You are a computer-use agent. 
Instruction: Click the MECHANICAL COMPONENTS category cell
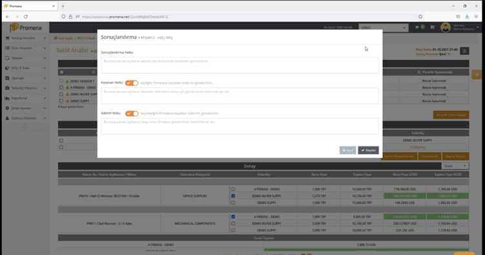pyautogui.click(x=195, y=223)
